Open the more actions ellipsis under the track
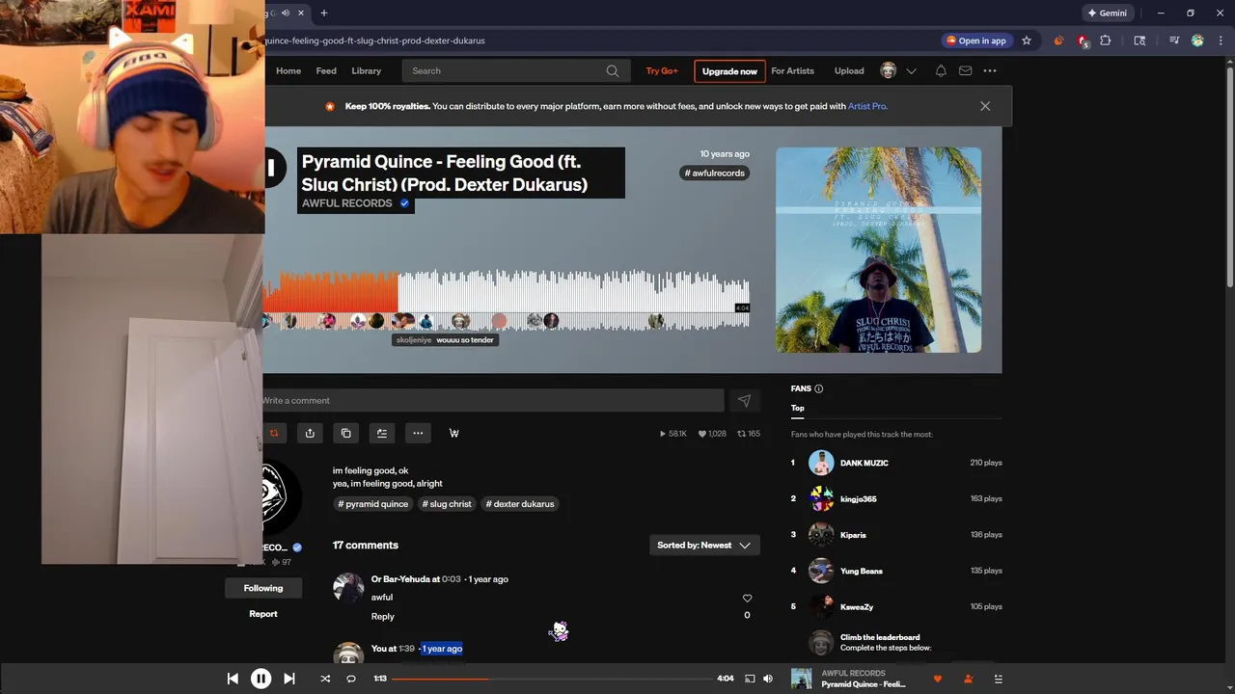The width and height of the screenshot is (1235, 694). [418, 433]
